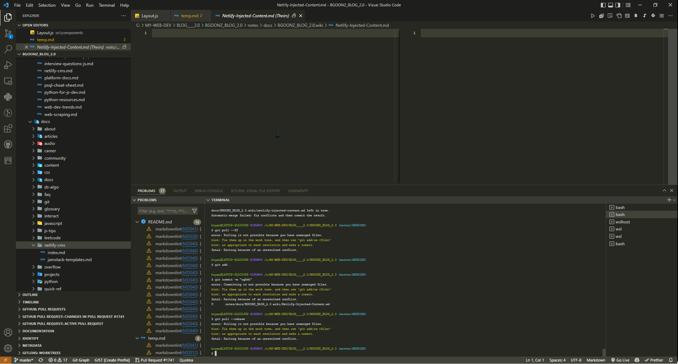678x364 pixels.
Task: Expand the audio folder
Action: click(49, 143)
